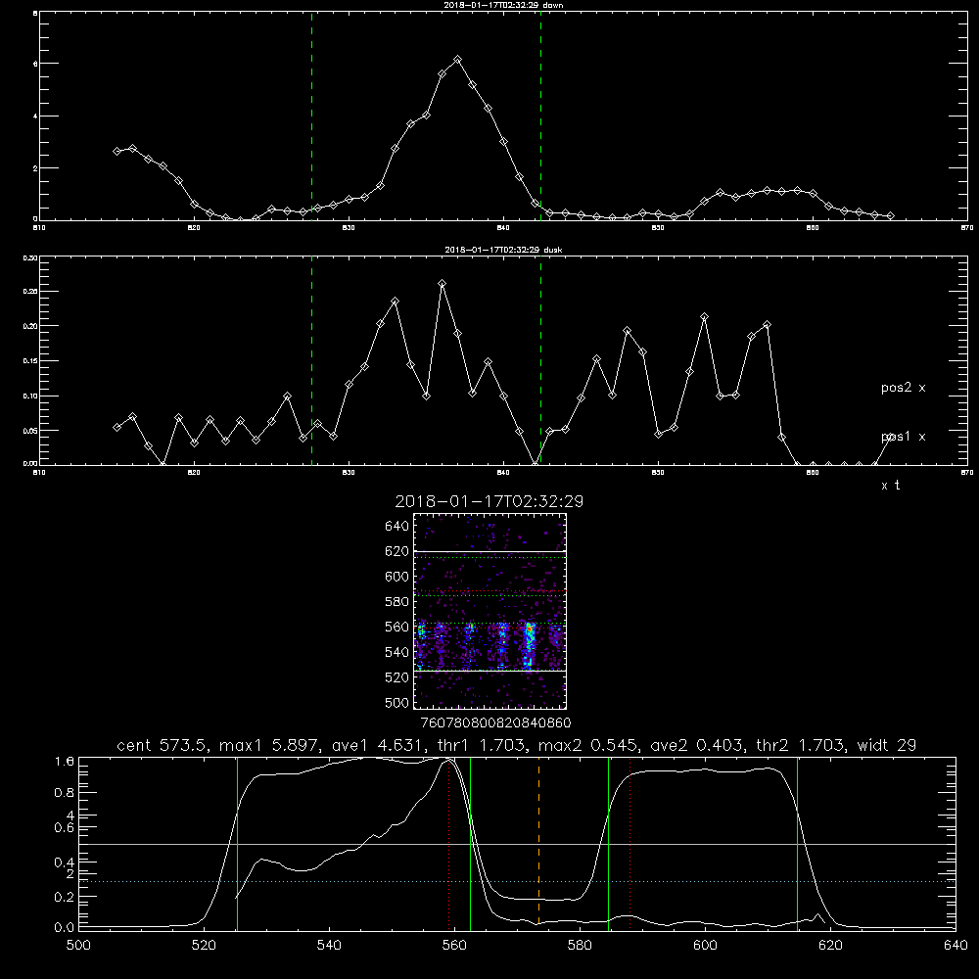This screenshot has width=979, height=979.
Task: Click the red dotted line near 588 in bottom plot
Action: 629,843
